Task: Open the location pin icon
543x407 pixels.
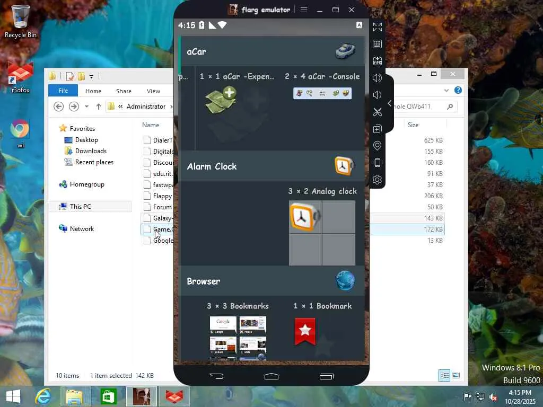Action: click(x=378, y=146)
